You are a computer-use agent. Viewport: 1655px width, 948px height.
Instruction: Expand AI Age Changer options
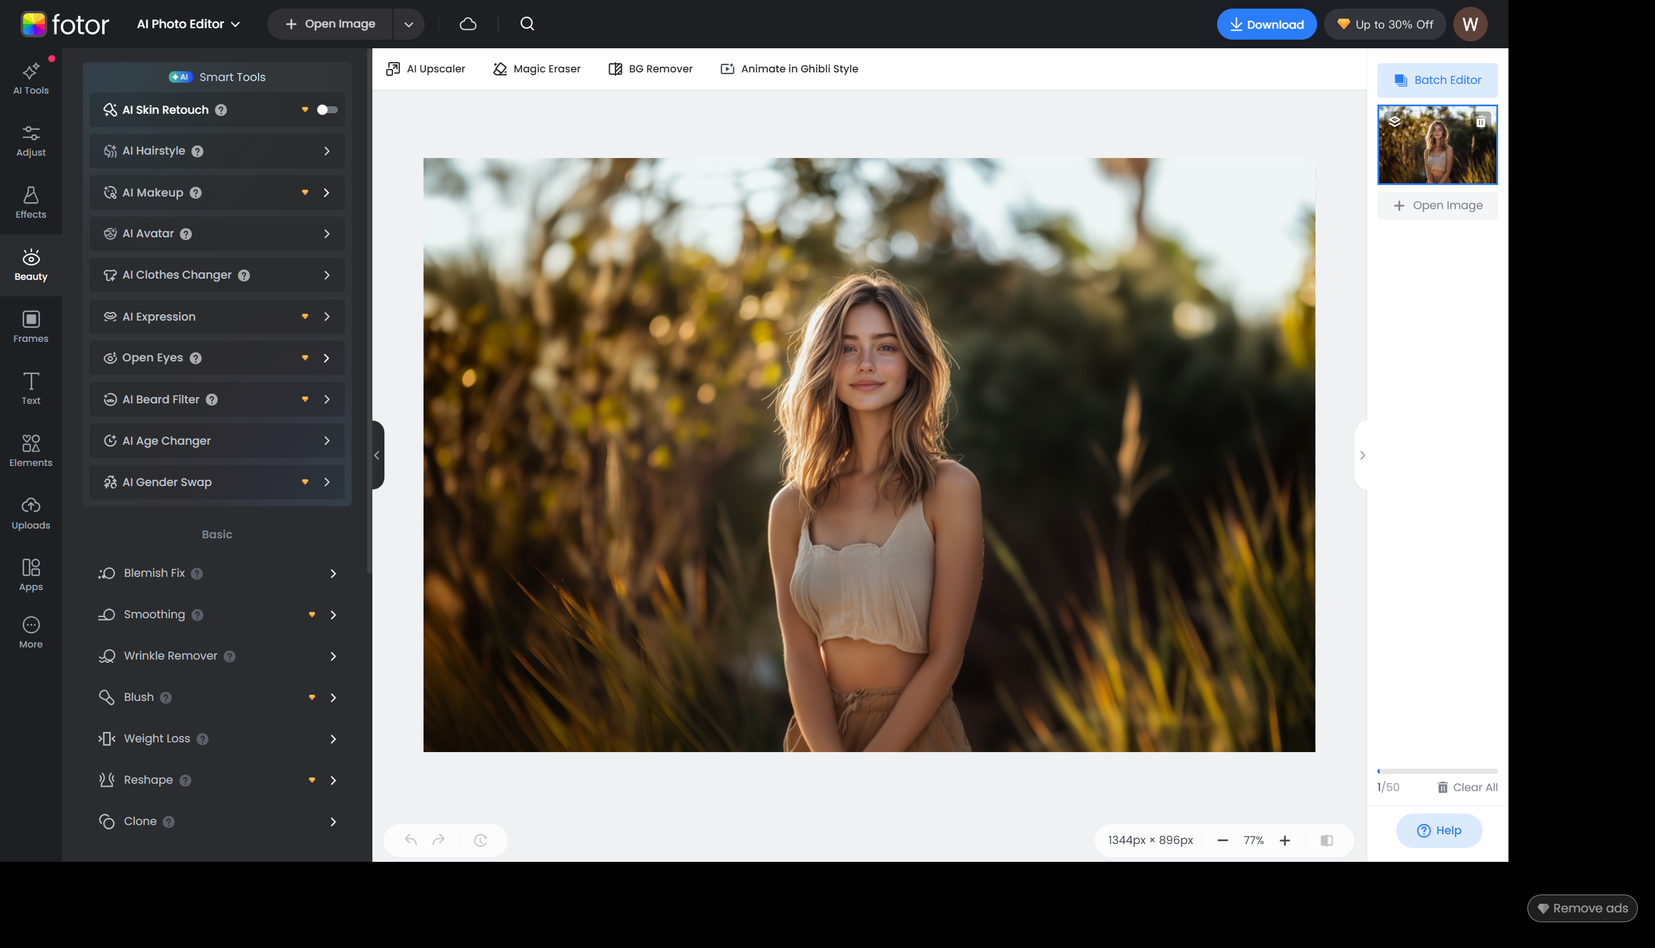327,441
